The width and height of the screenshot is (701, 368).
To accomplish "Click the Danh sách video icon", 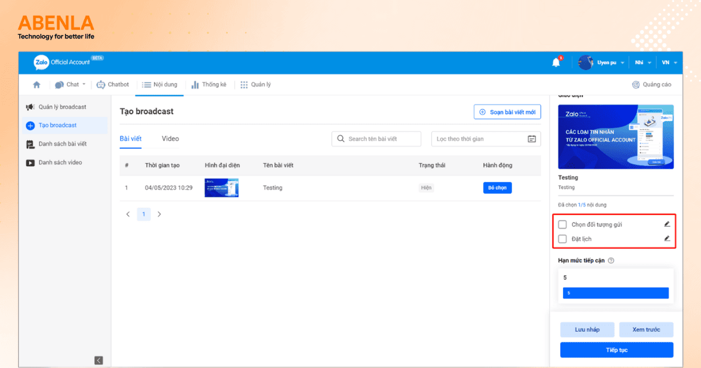I will coord(30,163).
